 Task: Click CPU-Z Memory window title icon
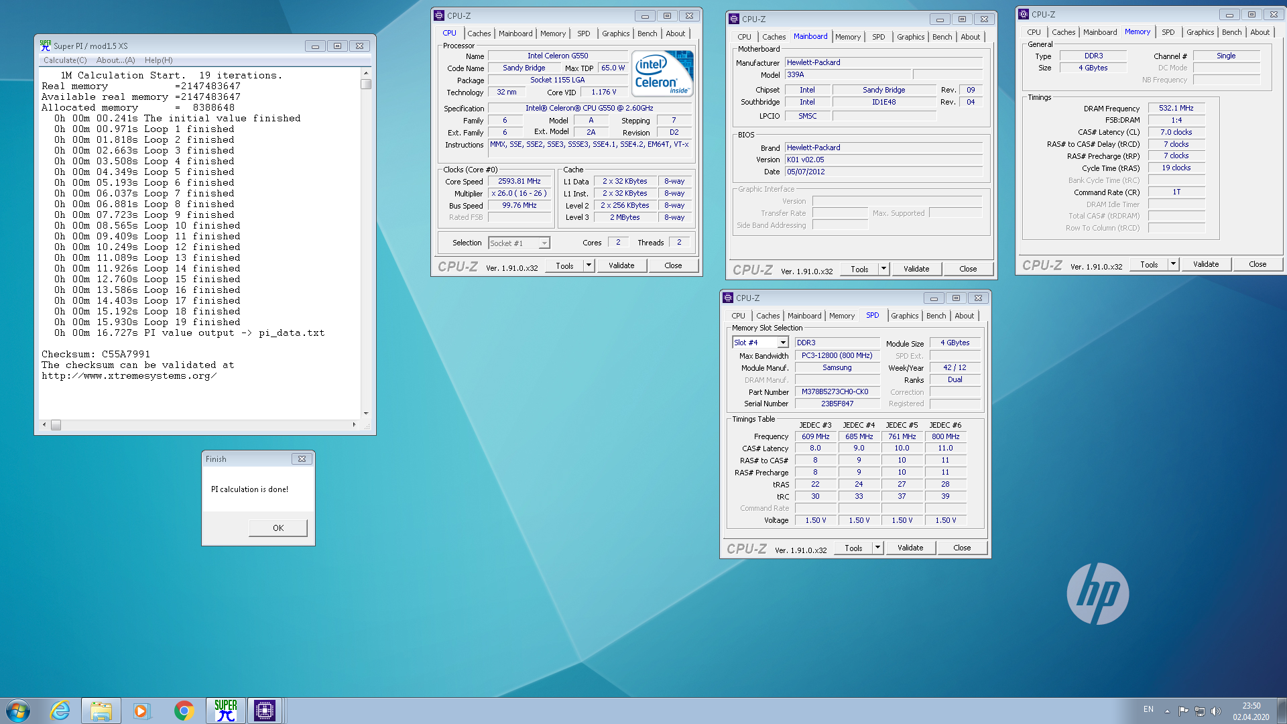(x=1024, y=14)
